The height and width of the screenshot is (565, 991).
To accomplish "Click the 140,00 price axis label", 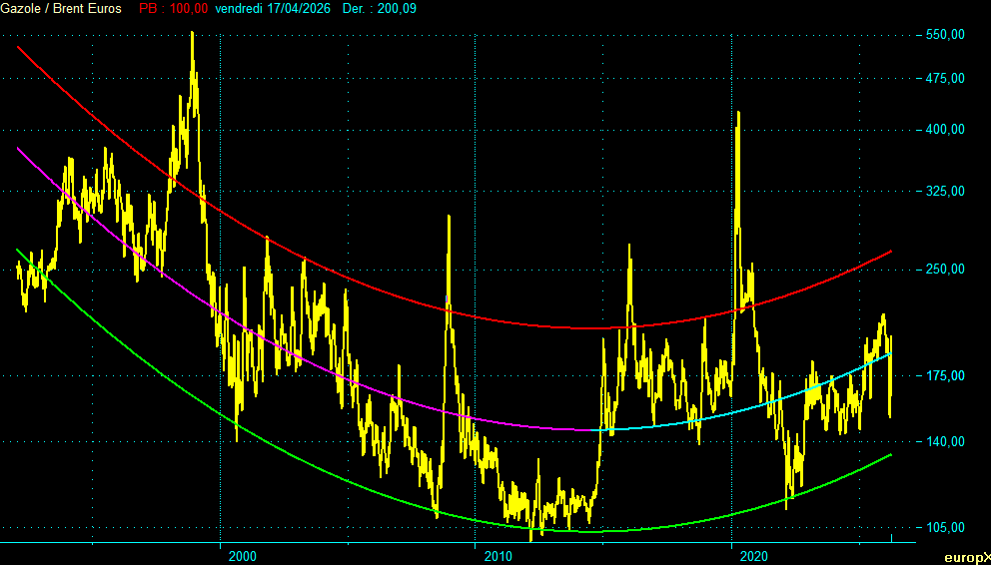I will pyautogui.click(x=944, y=442).
